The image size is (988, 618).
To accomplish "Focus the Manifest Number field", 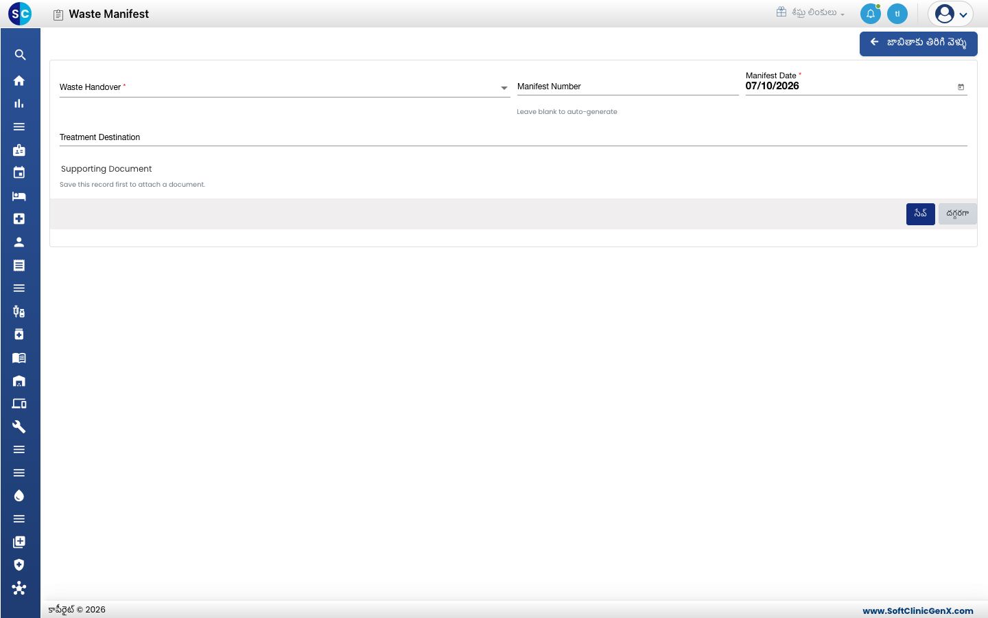I will (x=627, y=87).
